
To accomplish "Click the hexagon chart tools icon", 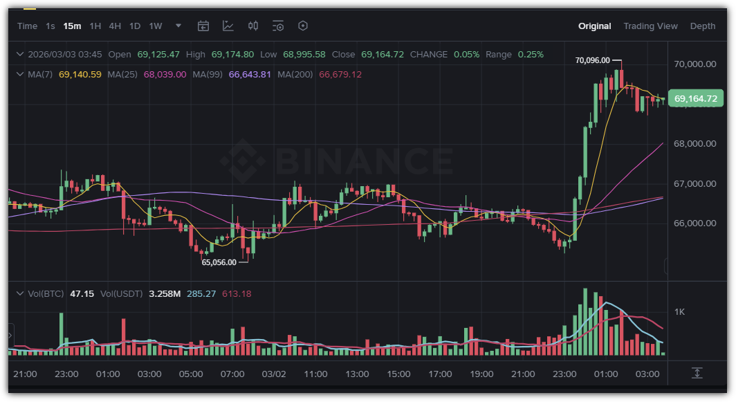I will point(303,26).
